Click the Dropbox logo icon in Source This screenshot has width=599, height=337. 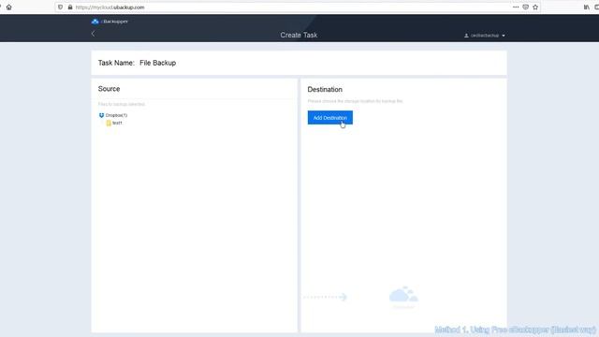pos(101,115)
